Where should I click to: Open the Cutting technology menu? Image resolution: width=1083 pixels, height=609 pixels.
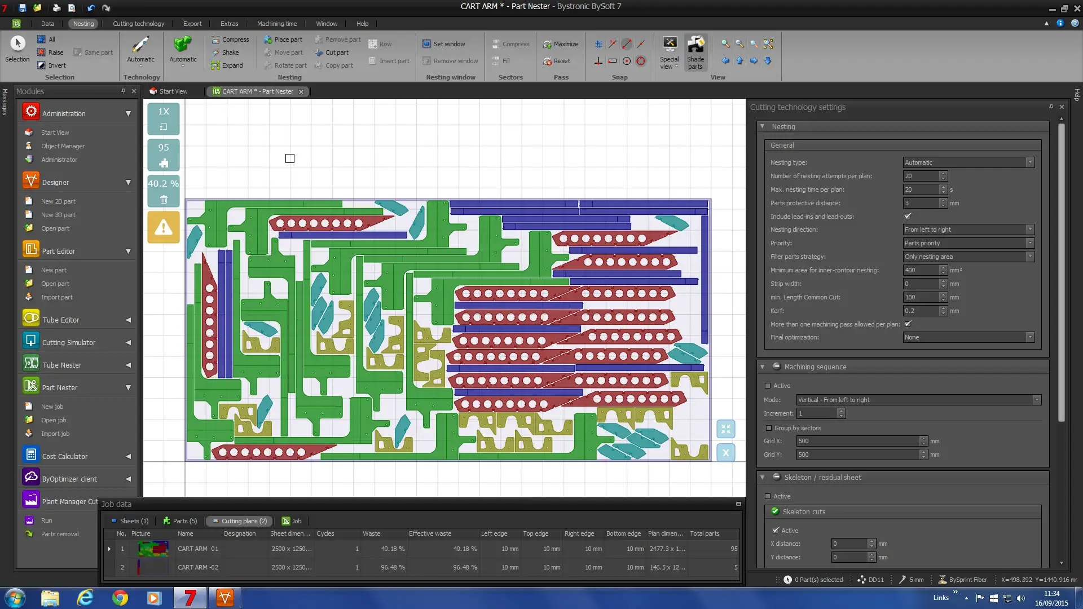pyautogui.click(x=138, y=24)
